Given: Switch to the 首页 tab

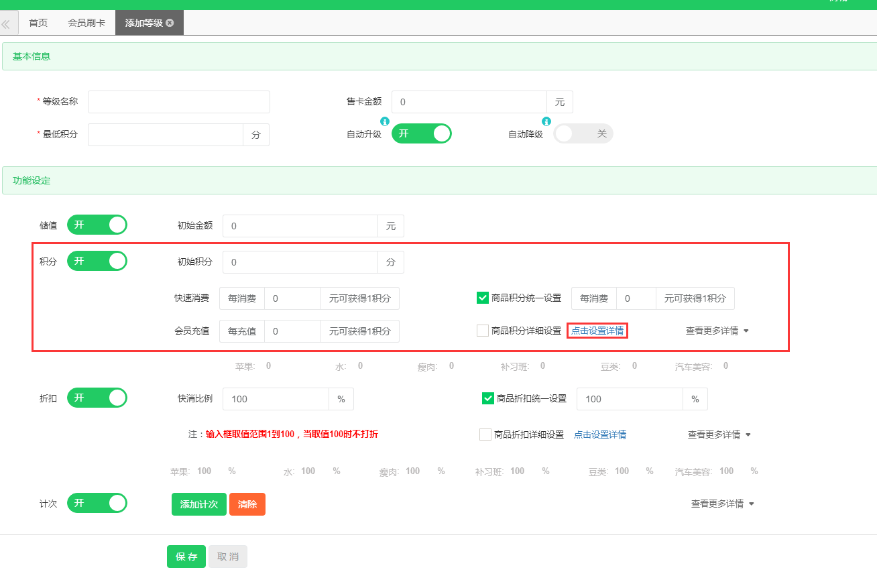Looking at the screenshot, I should click(x=38, y=23).
